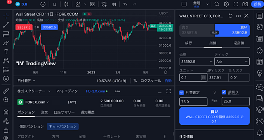Toggle lock all drawing tools

pos(6,130)
